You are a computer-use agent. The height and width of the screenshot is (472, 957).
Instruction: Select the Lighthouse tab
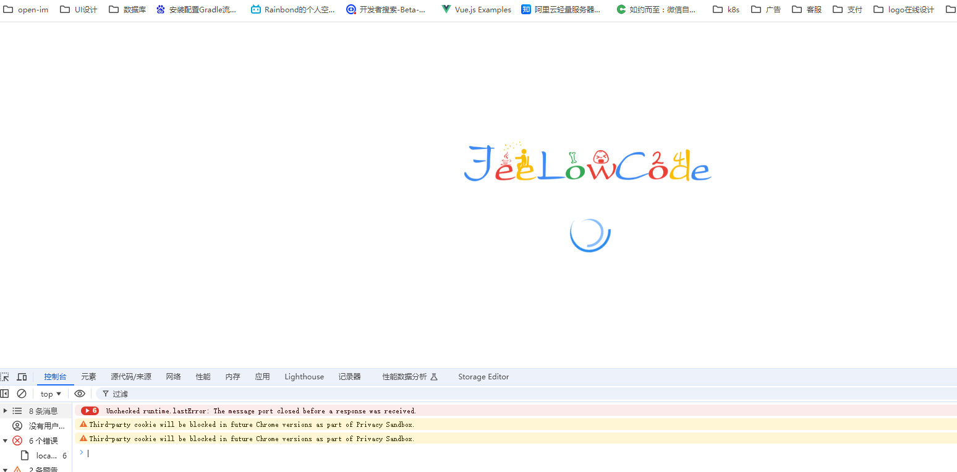[304, 377]
